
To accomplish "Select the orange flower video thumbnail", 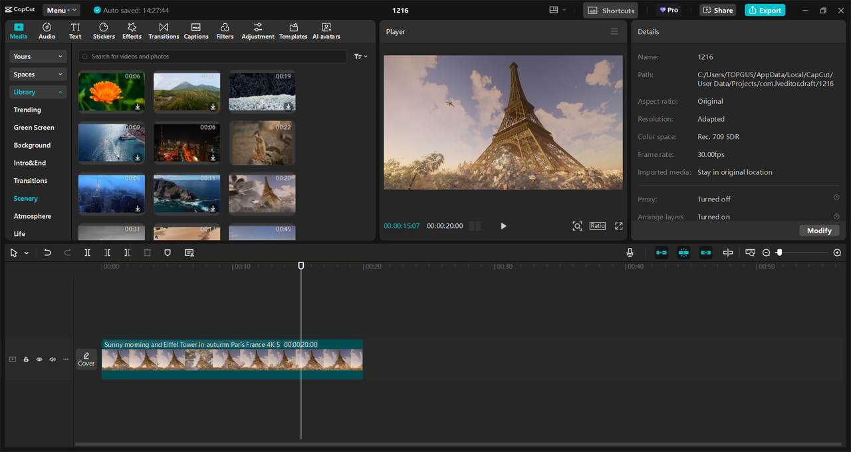I will tap(111, 91).
